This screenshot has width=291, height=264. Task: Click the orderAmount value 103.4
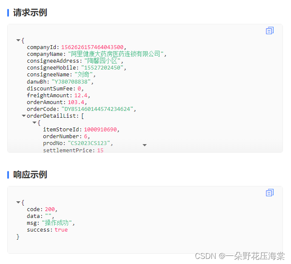76,102
